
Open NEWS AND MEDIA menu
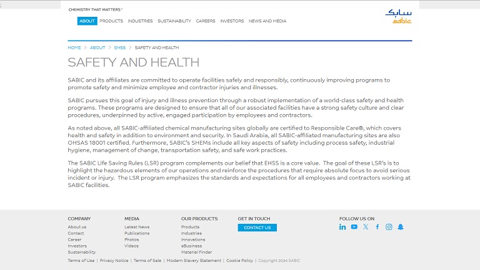point(267,21)
